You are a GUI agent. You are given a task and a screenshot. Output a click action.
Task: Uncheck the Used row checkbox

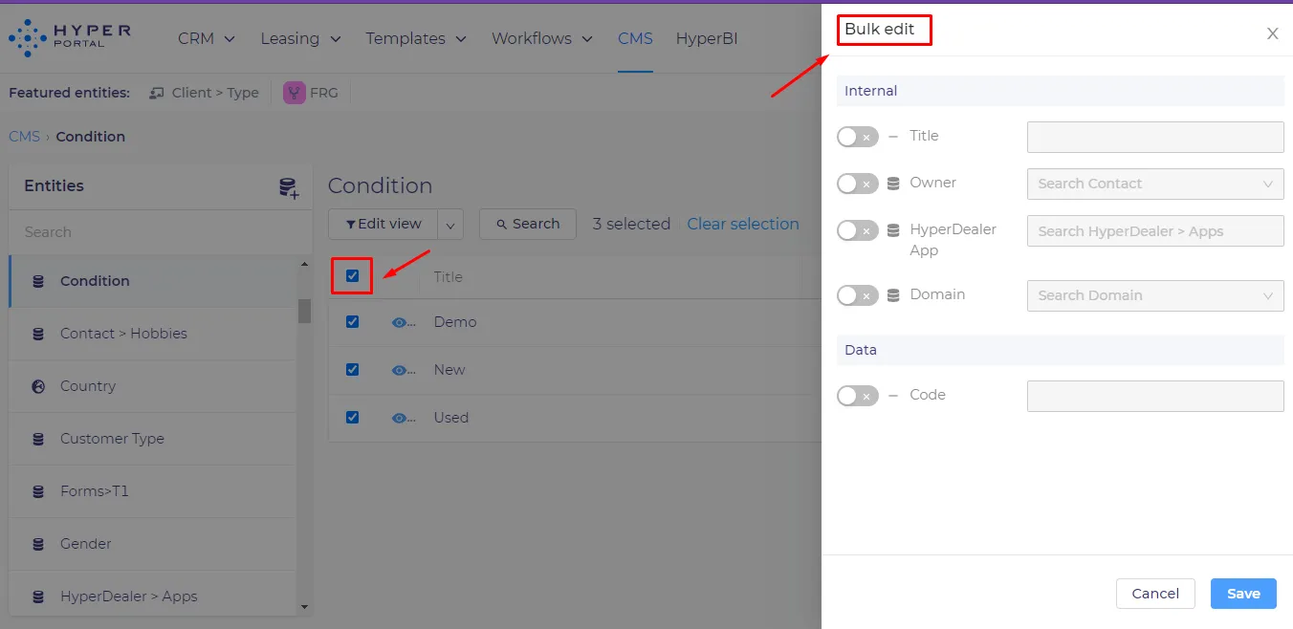click(352, 418)
